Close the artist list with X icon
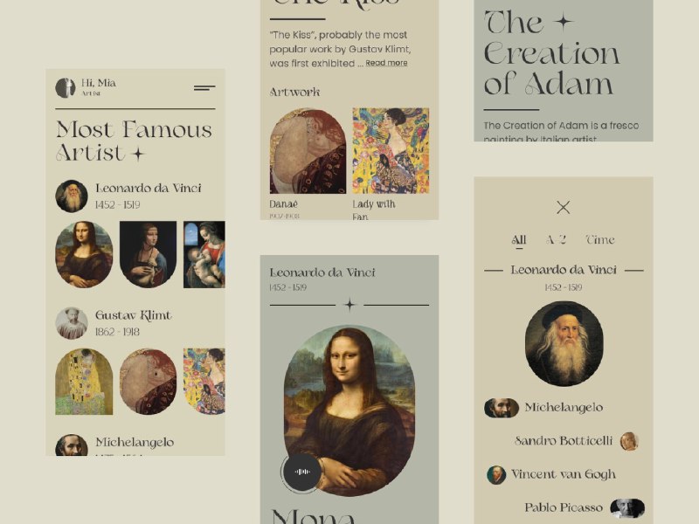The image size is (699, 524). pyautogui.click(x=564, y=207)
